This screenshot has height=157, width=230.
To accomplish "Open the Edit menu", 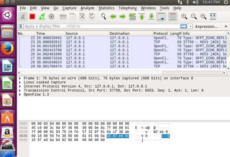I will pos(33,8).
